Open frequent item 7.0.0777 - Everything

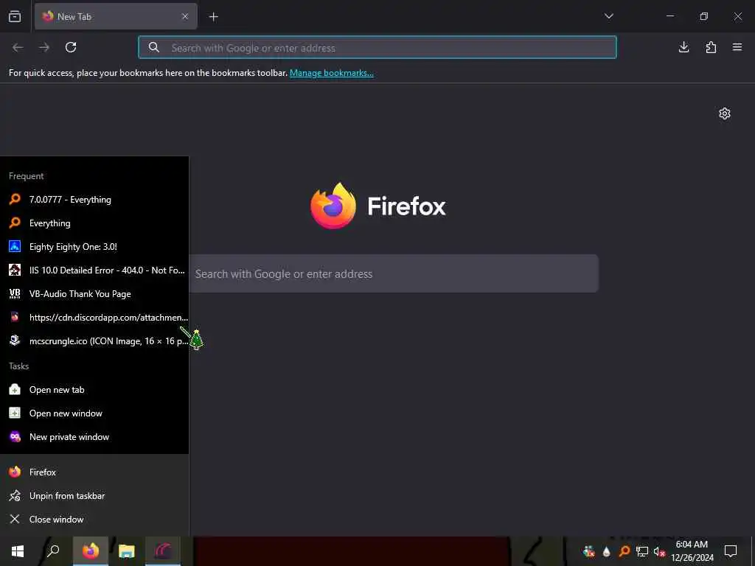click(94, 199)
